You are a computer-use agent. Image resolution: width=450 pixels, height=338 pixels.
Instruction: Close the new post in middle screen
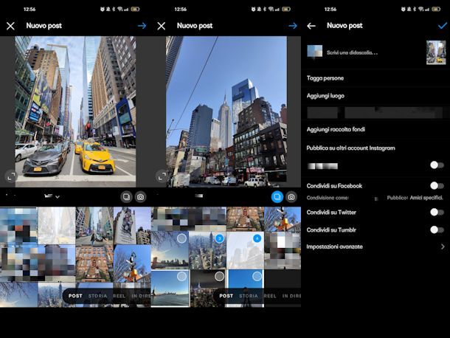(x=162, y=26)
